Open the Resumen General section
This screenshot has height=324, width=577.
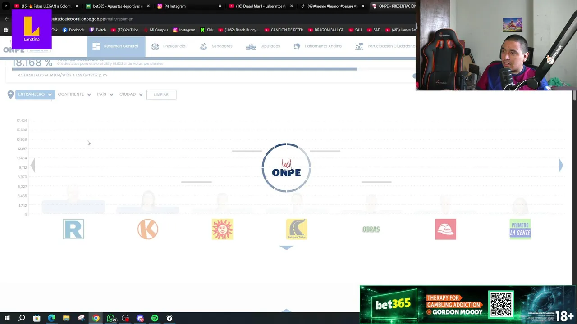point(116,46)
